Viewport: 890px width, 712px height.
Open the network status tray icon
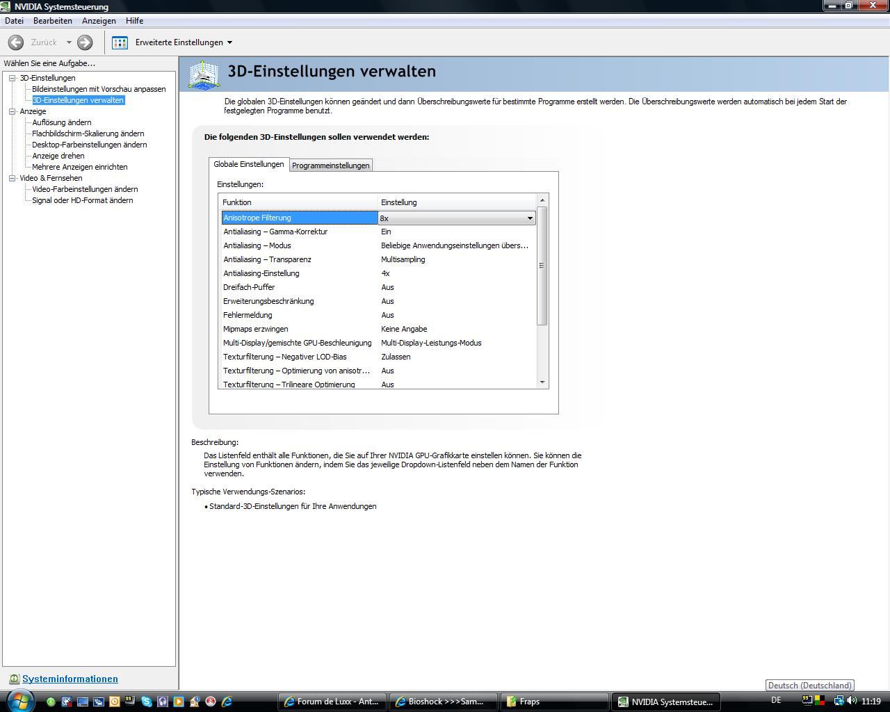pos(839,701)
